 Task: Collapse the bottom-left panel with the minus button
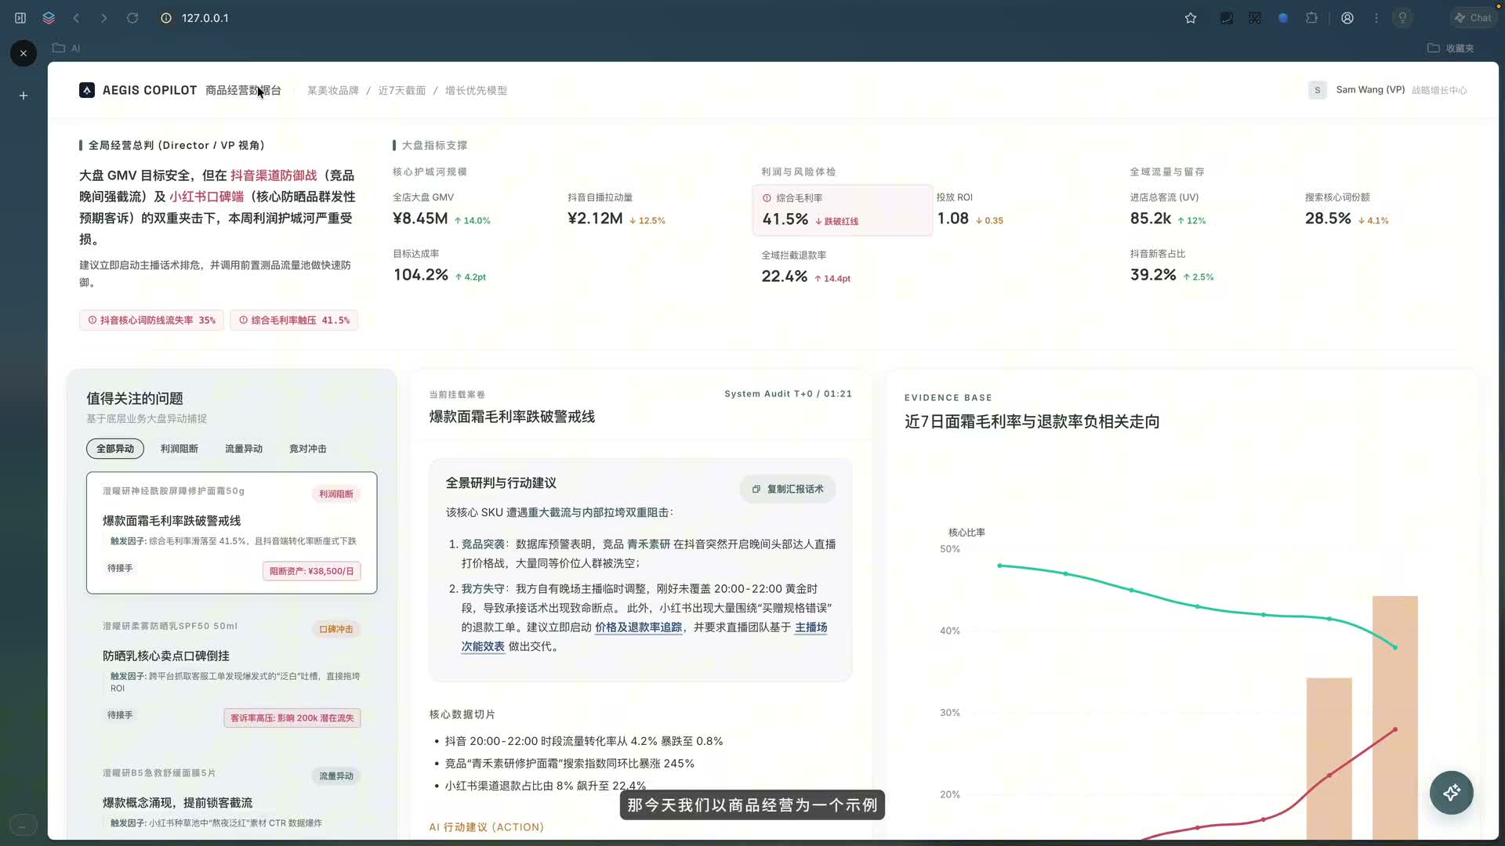click(23, 825)
